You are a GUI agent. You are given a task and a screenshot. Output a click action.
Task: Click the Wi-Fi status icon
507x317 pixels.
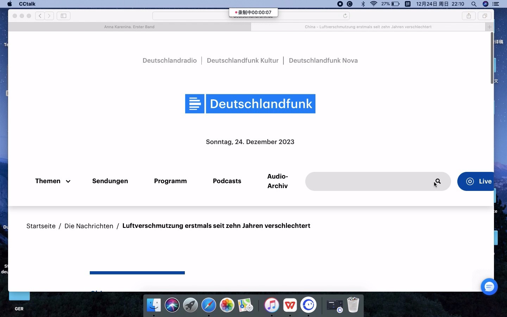tap(374, 4)
